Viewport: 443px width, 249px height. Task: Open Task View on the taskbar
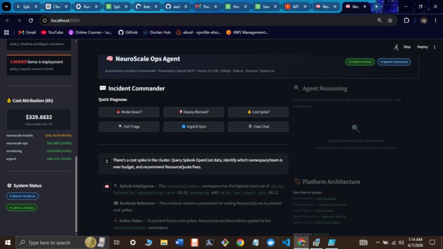tap(117, 242)
